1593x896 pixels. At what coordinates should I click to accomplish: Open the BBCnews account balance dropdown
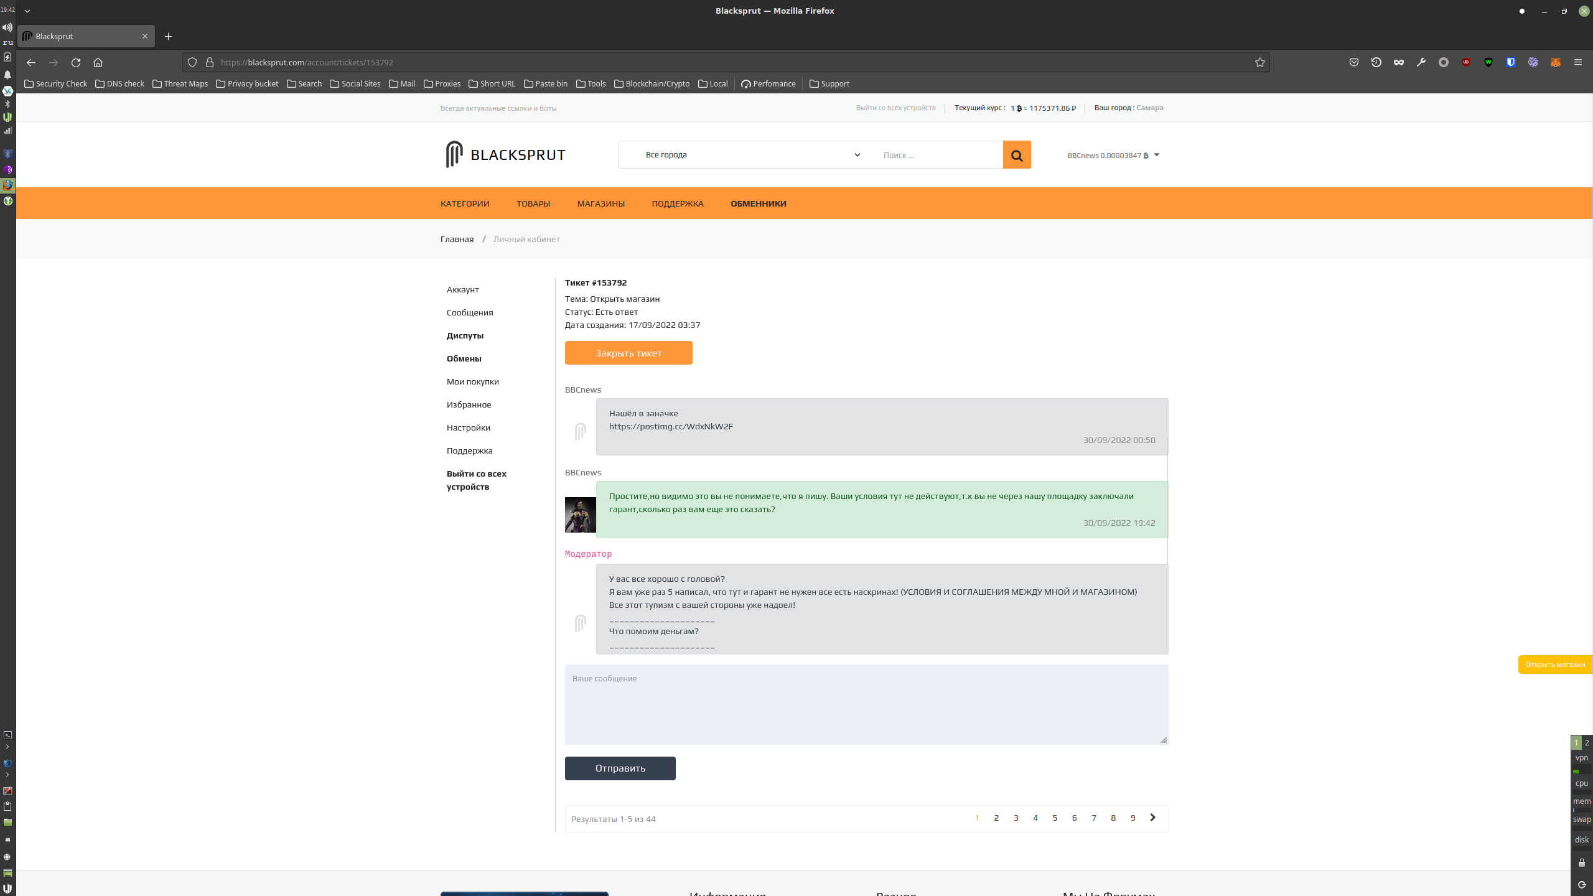(x=1113, y=155)
